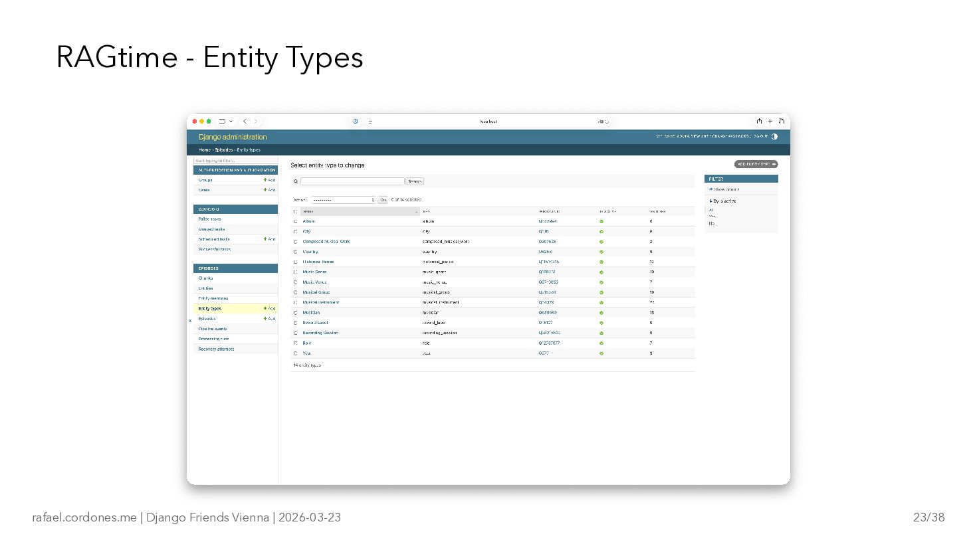The image size is (977, 550).
Task: Open the Recording Session entity type
Action: pyautogui.click(x=320, y=333)
